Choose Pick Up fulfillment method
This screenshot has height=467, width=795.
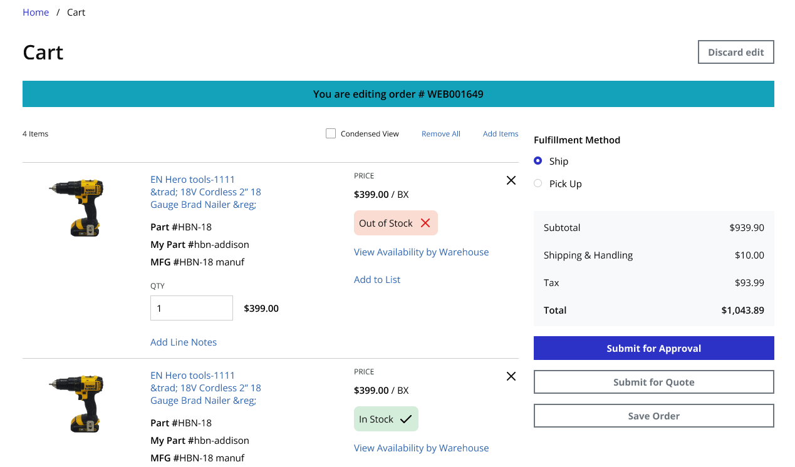pyautogui.click(x=538, y=183)
